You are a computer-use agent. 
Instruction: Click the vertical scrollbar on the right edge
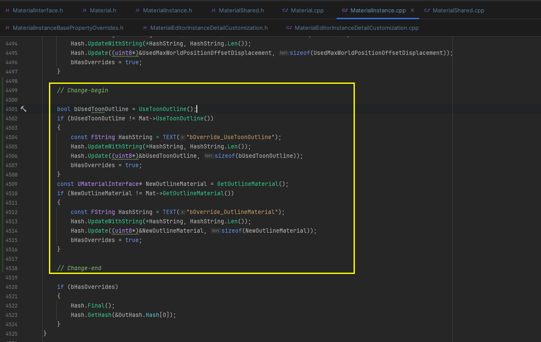coord(538,170)
